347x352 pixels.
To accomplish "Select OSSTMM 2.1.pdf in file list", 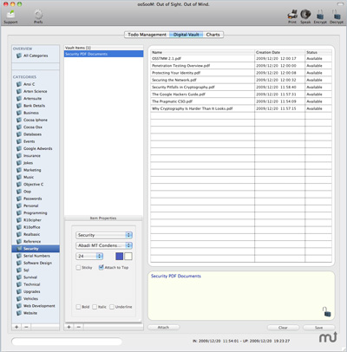I will point(241,58).
